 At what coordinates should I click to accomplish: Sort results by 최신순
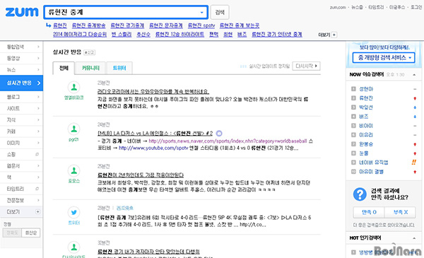pos(31,233)
